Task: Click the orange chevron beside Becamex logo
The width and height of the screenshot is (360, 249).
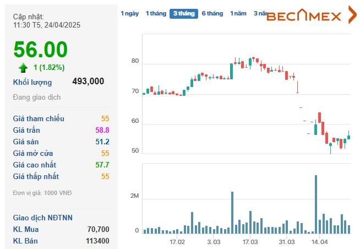Action: click(x=352, y=15)
